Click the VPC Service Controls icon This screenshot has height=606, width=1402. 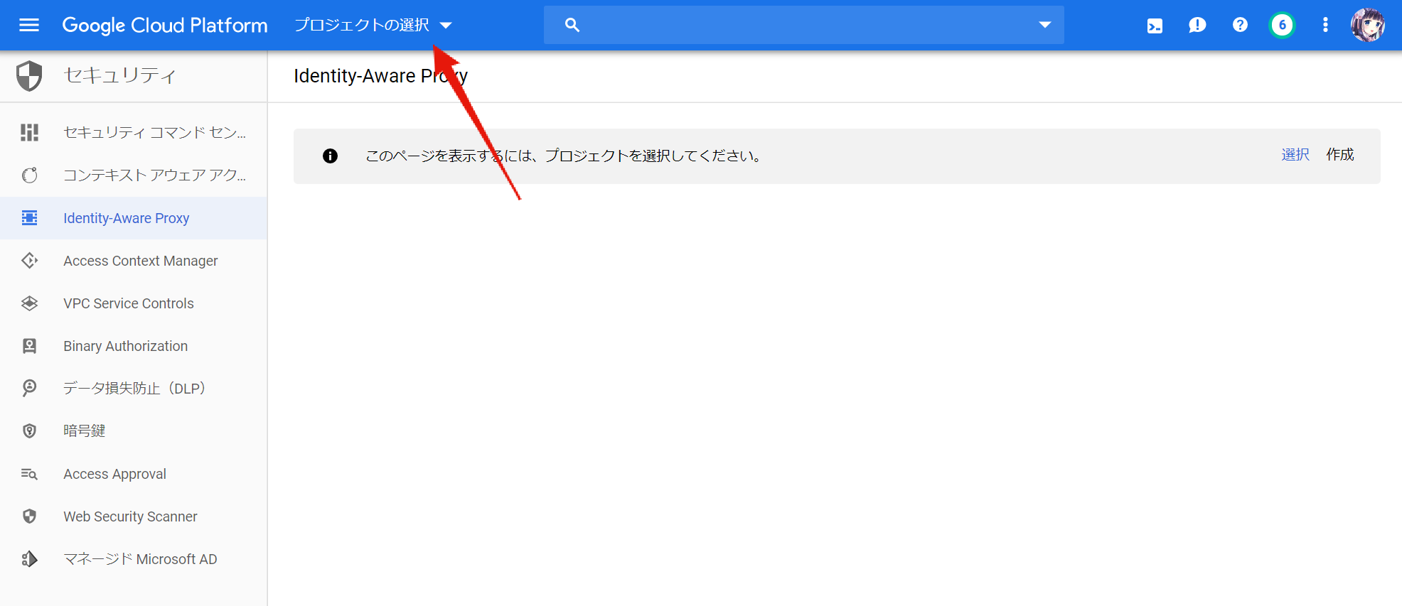pos(29,303)
